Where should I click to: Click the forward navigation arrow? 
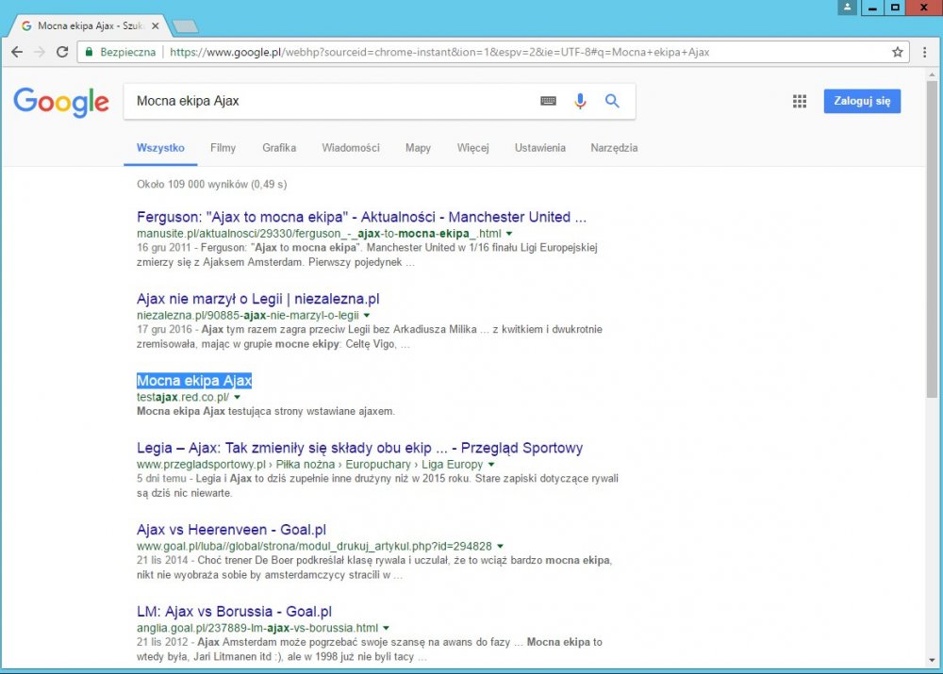pyautogui.click(x=40, y=52)
